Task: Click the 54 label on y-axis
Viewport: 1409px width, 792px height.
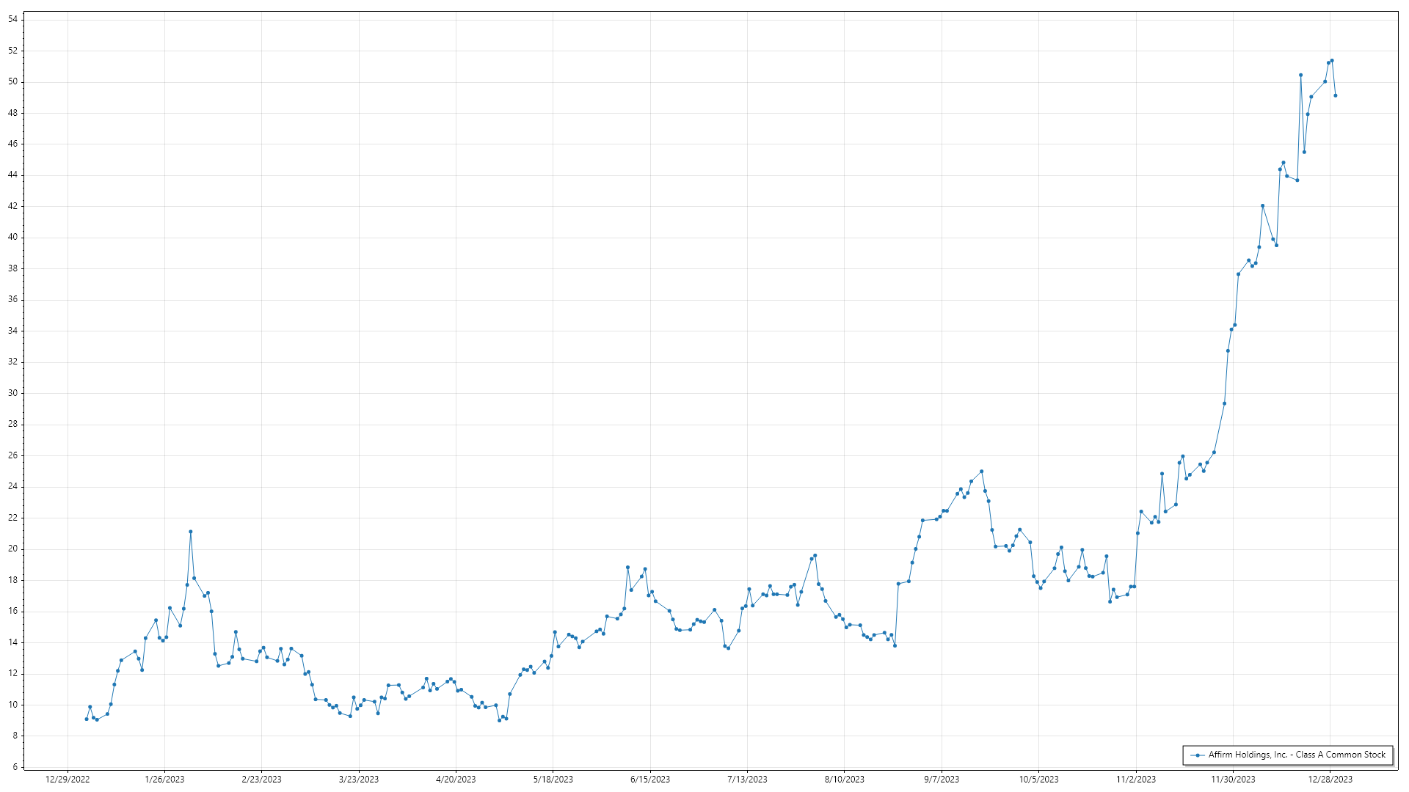Action: [12, 20]
